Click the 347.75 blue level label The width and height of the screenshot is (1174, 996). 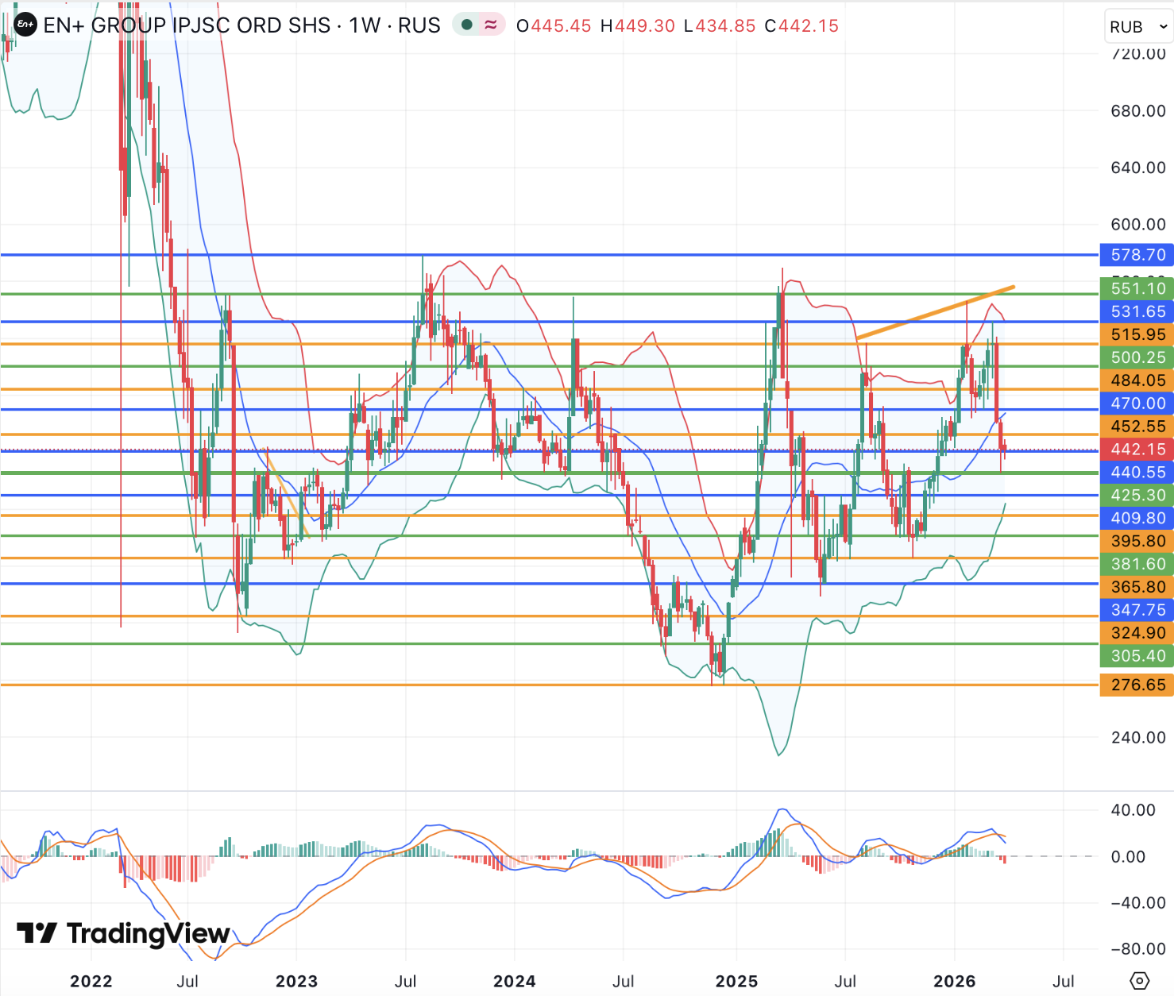[1137, 610]
